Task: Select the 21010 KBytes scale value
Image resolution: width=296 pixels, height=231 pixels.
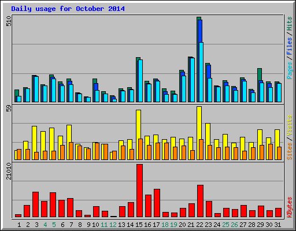Action: point(9,171)
